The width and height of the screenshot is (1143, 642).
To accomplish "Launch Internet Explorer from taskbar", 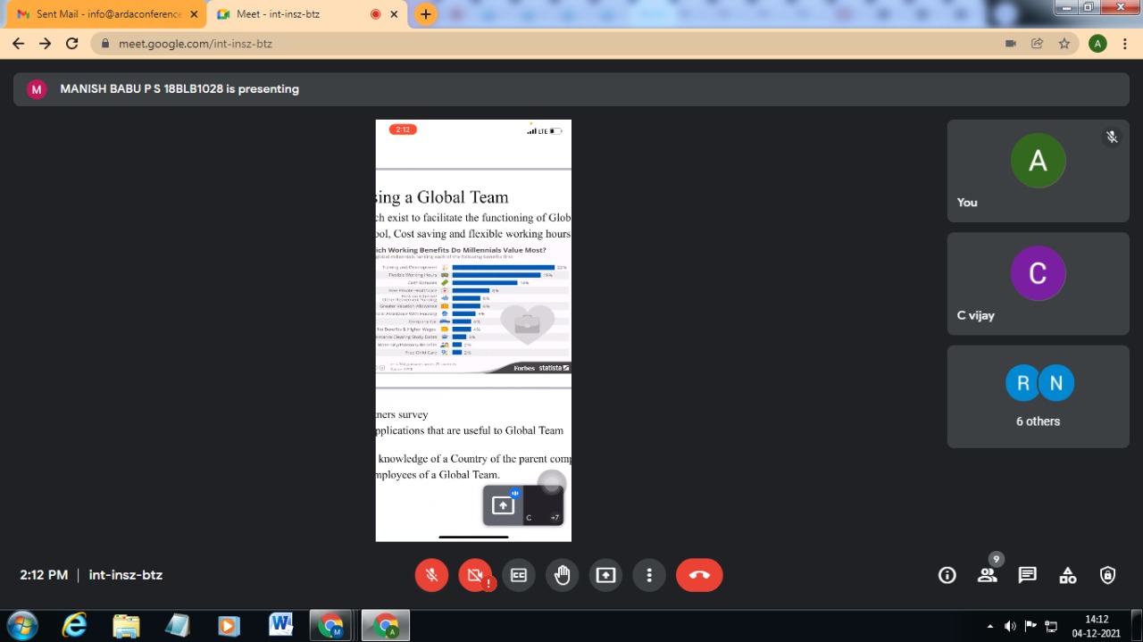I will tap(74, 625).
